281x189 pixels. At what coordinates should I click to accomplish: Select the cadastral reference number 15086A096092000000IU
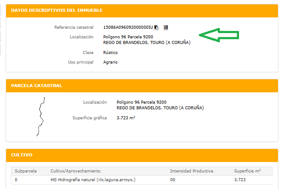click(x=128, y=27)
